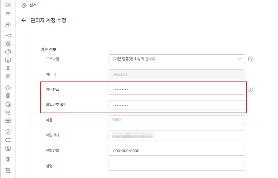Click the monitor screen sidebar icon
Viewport: 278px width, 178px height.
click(x=8, y=60)
